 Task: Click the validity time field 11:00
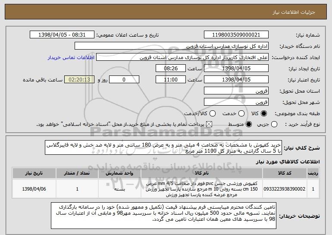(171, 80)
